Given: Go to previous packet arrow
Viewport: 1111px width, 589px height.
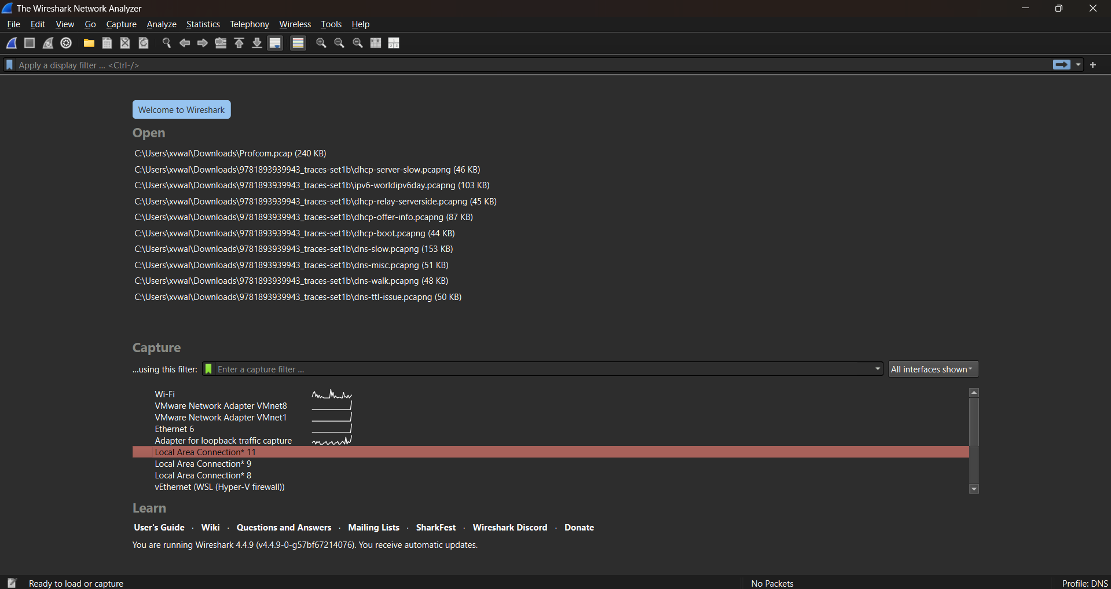Looking at the screenshot, I should click(x=185, y=43).
